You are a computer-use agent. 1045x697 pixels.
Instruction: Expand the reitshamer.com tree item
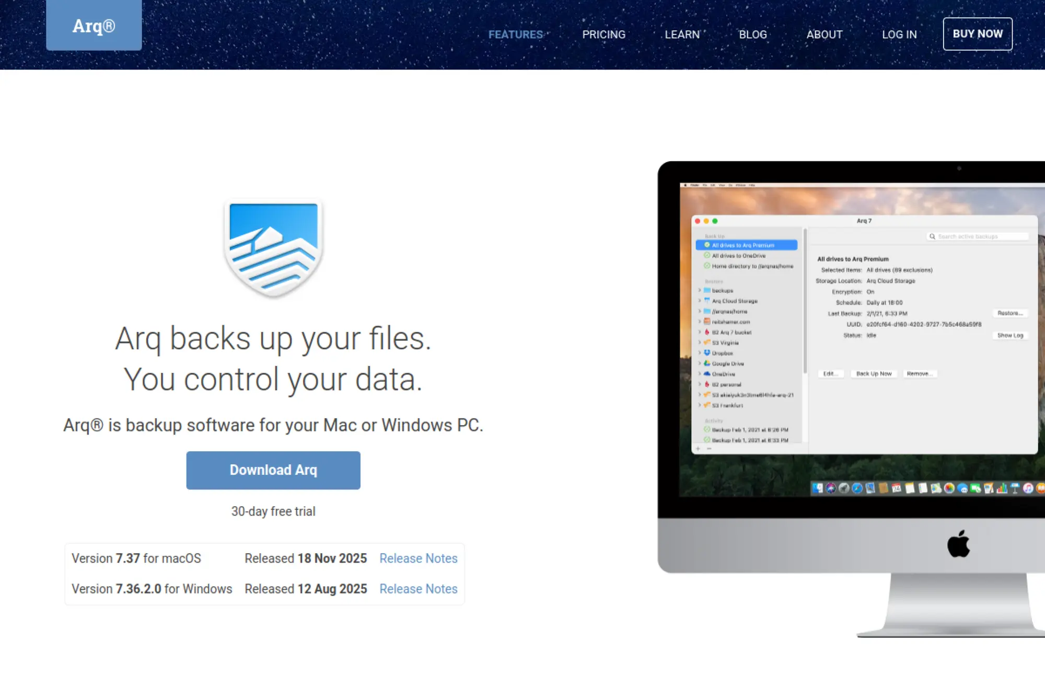click(x=699, y=322)
